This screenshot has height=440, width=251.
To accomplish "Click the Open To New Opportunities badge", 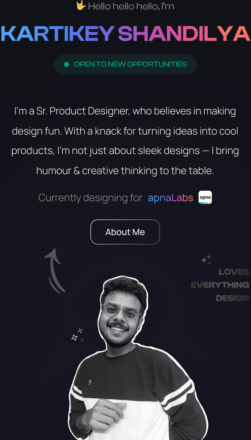I will click(125, 64).
